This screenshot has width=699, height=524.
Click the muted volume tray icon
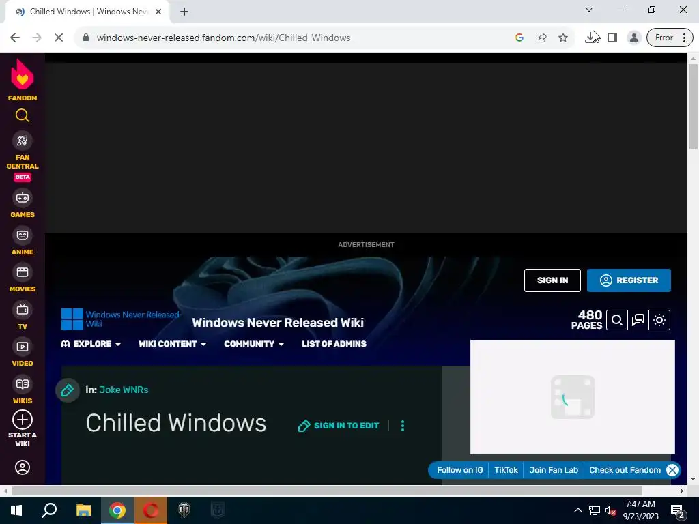pyautogui.click(x=610, y=510)
